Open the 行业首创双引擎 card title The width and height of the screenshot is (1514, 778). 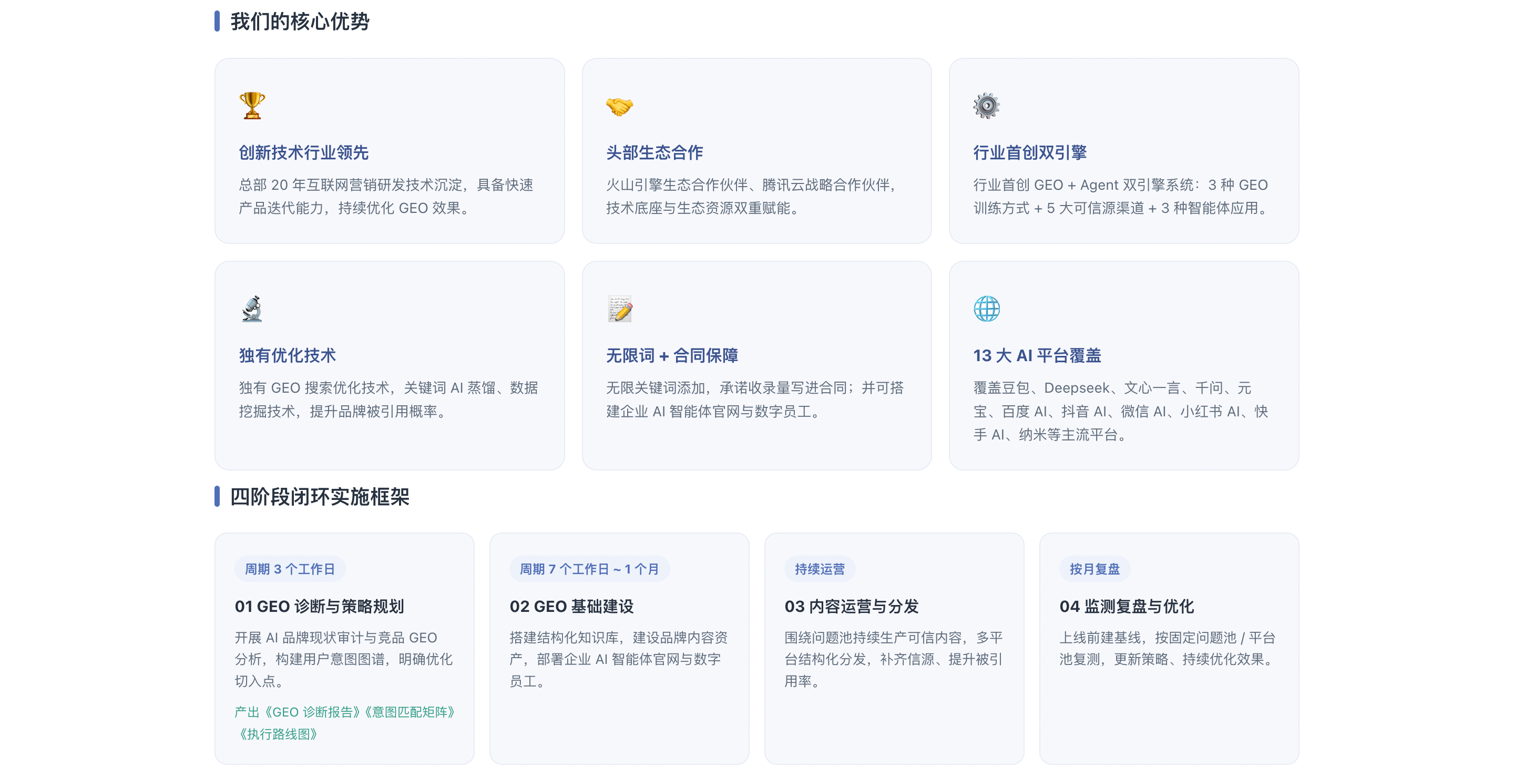(x=1030, y=153)
